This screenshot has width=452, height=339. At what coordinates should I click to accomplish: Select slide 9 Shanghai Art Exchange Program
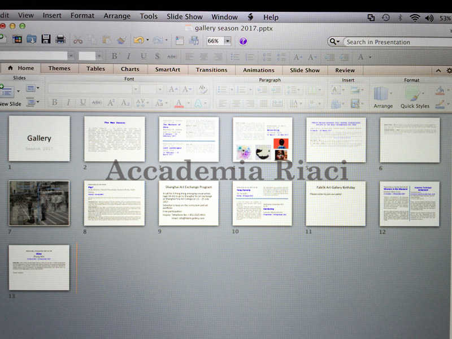pyautogui.click(x=189, y=203)
